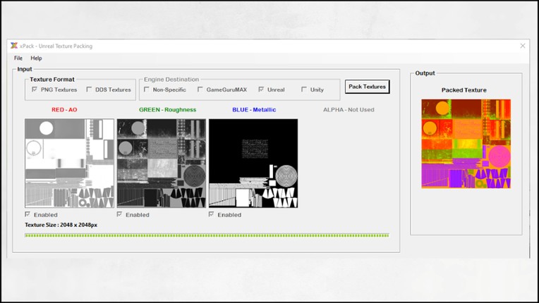Screen dimensions: 539x303
Task: Open the File menu
Action: (18, 58)
